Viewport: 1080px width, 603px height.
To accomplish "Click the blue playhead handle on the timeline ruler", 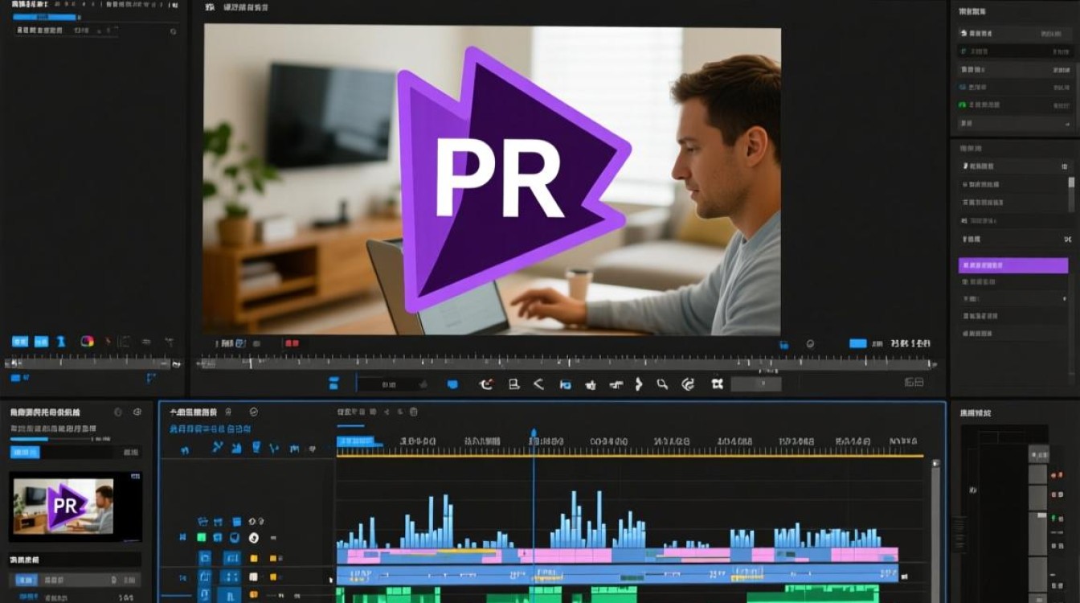I will pos(533,434).
